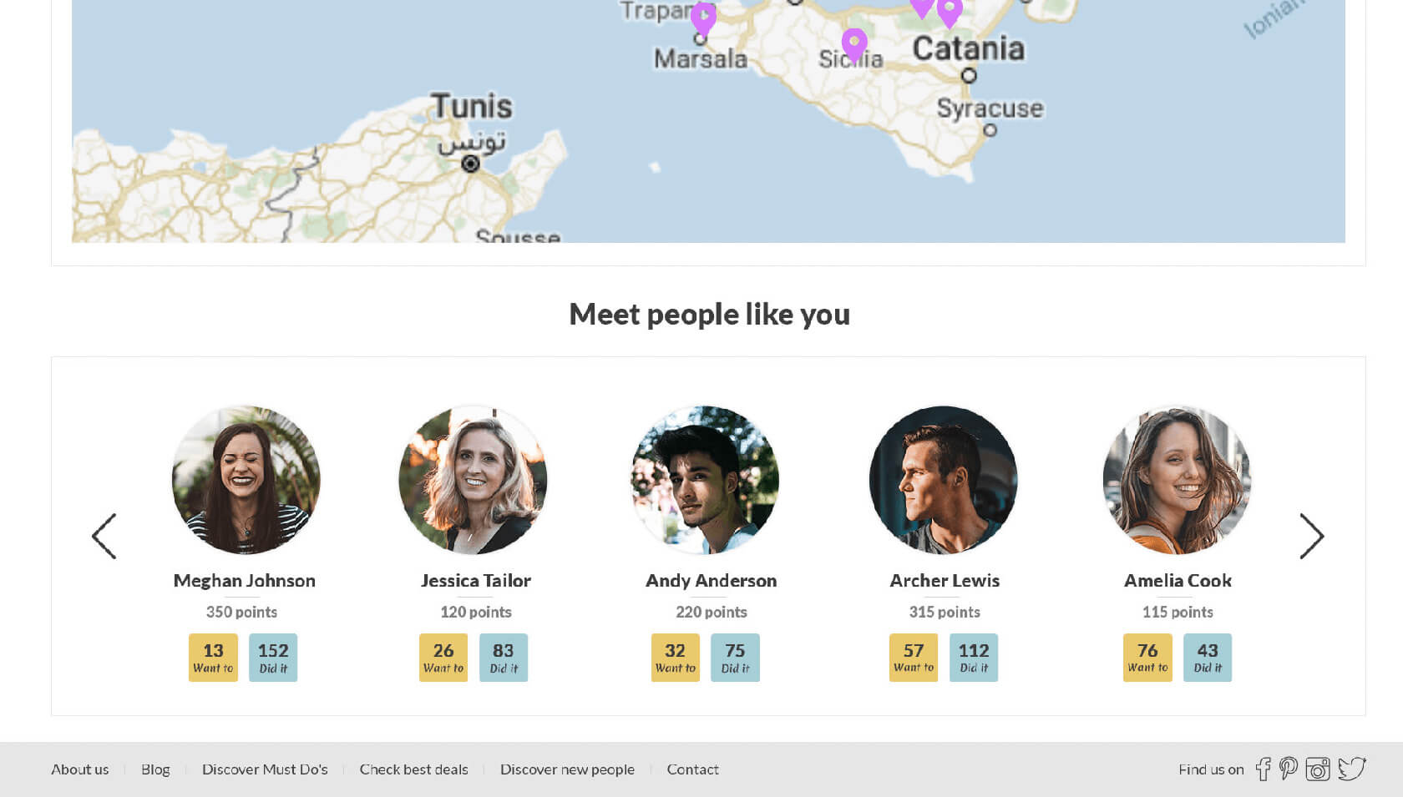Open the Twitter bird icon in the footer

point(1352,769)
